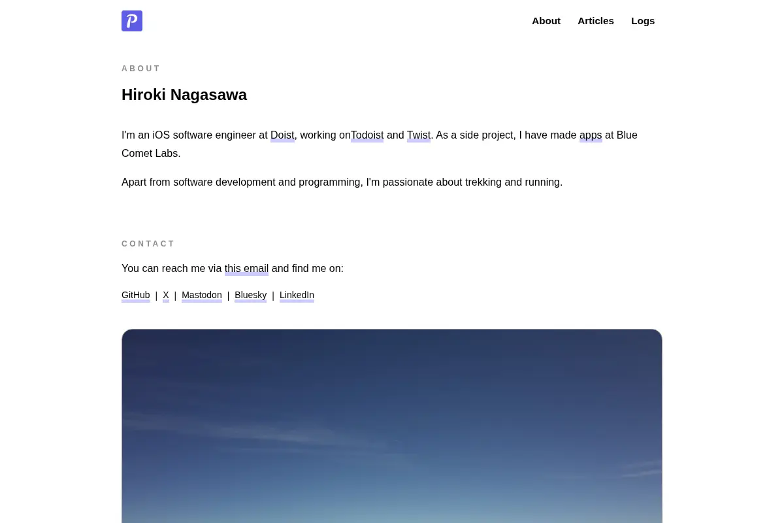Go to the Articles nav item
Image resolution: width=784 pixels, height=523 pixels.
[x=596, y=21]
